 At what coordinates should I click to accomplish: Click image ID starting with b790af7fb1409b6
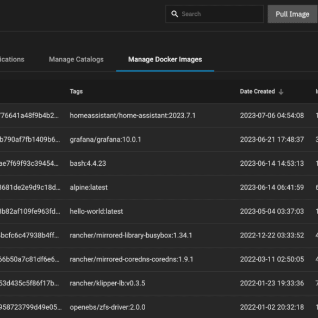(x=30, y=139)
